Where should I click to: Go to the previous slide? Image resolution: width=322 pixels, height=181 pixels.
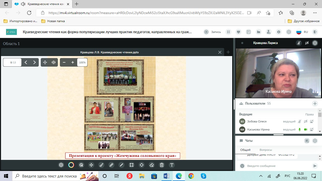click(26, 62)
